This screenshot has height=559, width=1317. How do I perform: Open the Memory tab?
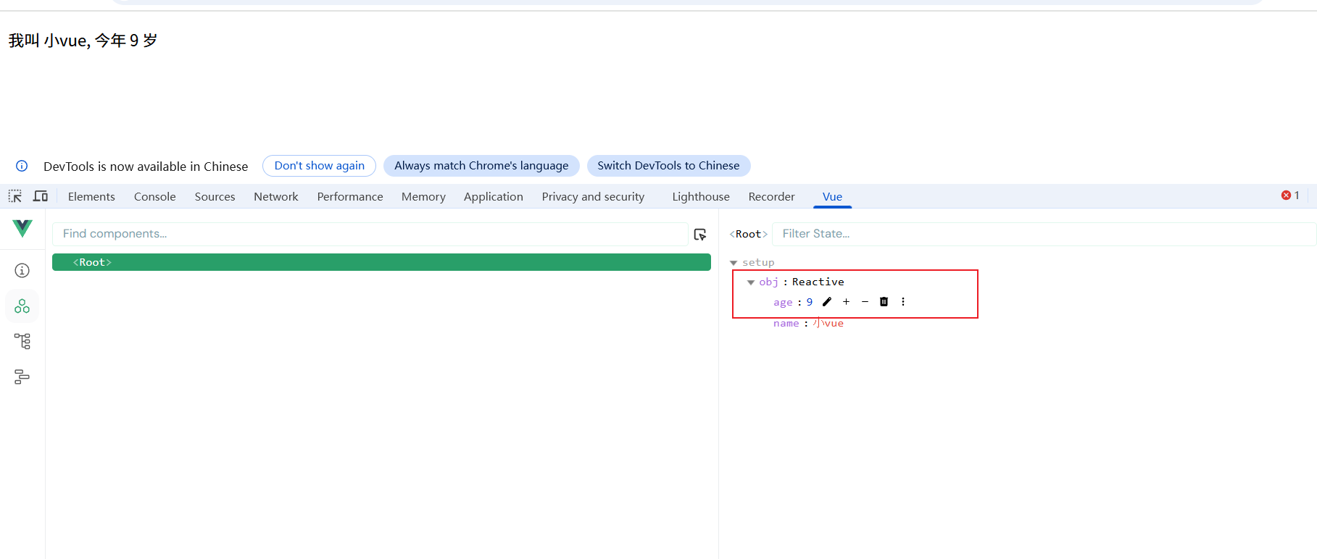click(x=424, y=196)
